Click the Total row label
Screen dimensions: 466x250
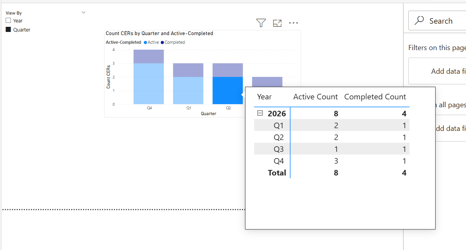(x=277, y=173)
